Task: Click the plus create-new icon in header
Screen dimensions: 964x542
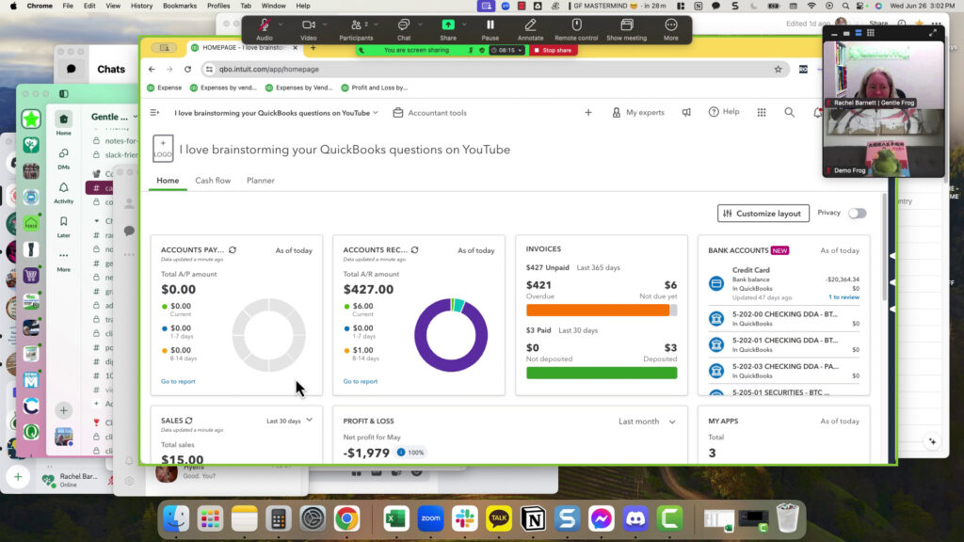Action: [588, 112]
